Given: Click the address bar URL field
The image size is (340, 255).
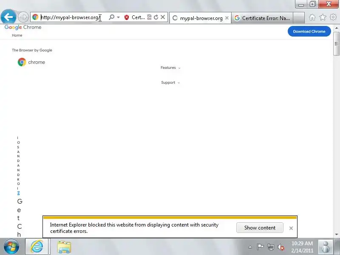Looking at the screenshot, I should point(71,17).
